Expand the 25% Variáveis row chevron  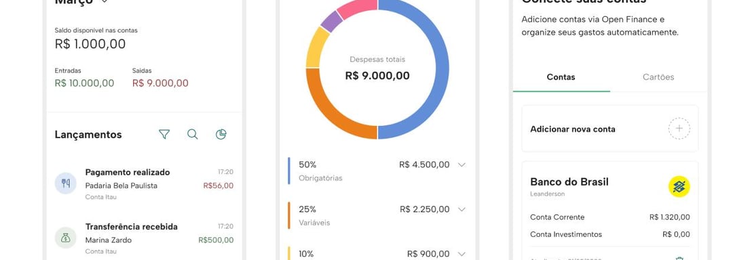click(461, 210)
